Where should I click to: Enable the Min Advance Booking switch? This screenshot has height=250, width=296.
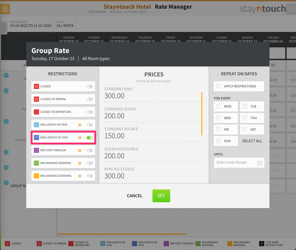(x=90, y=163)
